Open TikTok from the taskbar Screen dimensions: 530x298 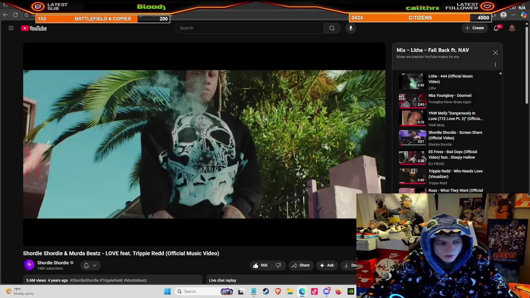314,291
